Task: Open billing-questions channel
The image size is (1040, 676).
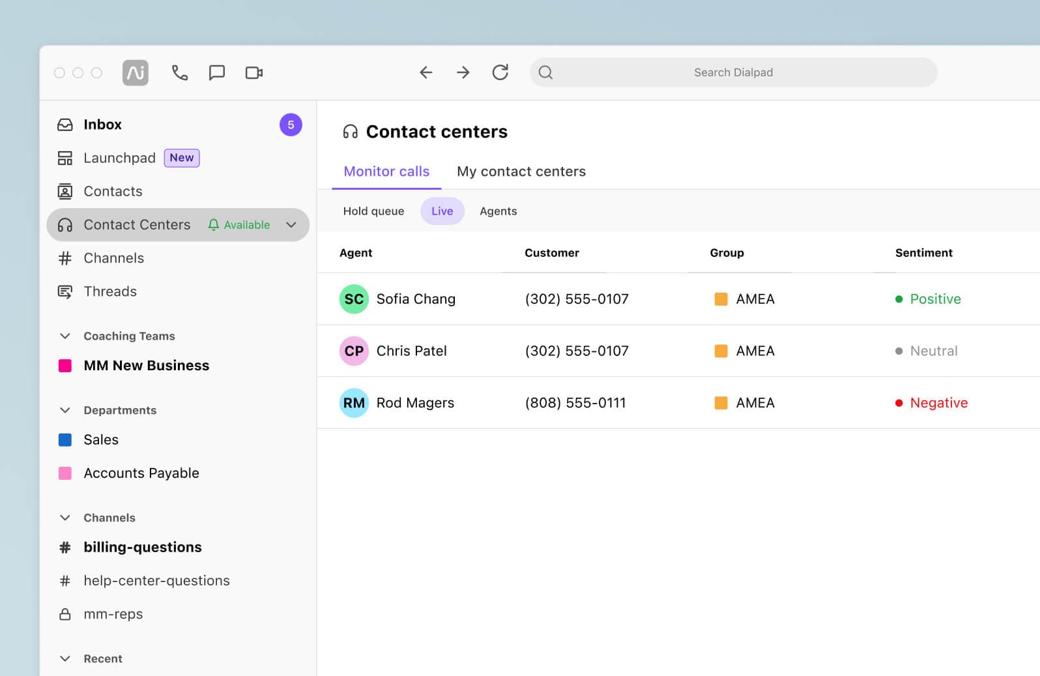Action: [143, 548]
